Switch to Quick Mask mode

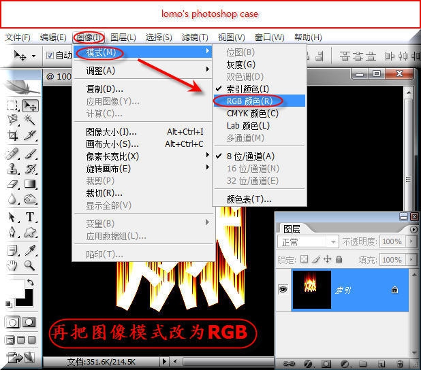29,322
